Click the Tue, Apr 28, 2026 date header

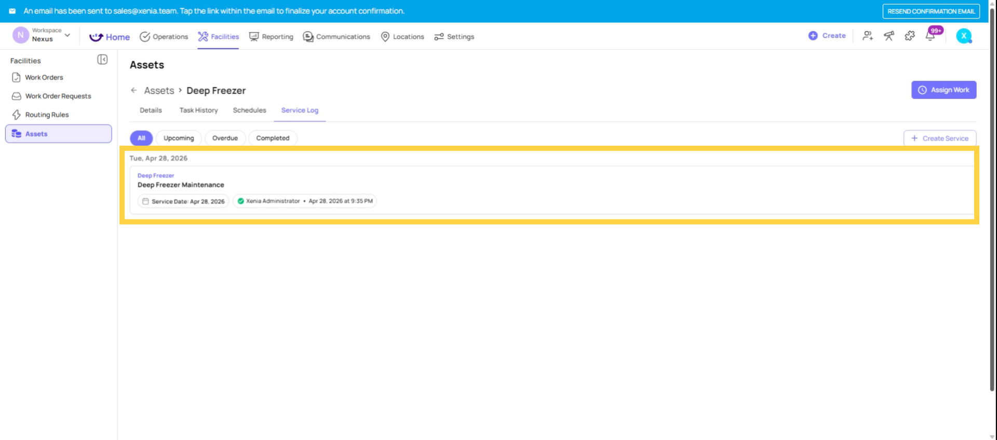tap(158, 158)
